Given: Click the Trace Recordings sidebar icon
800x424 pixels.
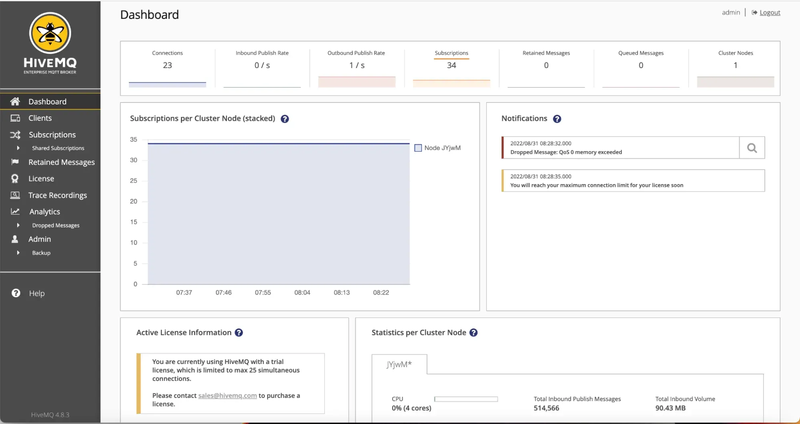Looking at the screenshot, I should [x=15, y=195].
